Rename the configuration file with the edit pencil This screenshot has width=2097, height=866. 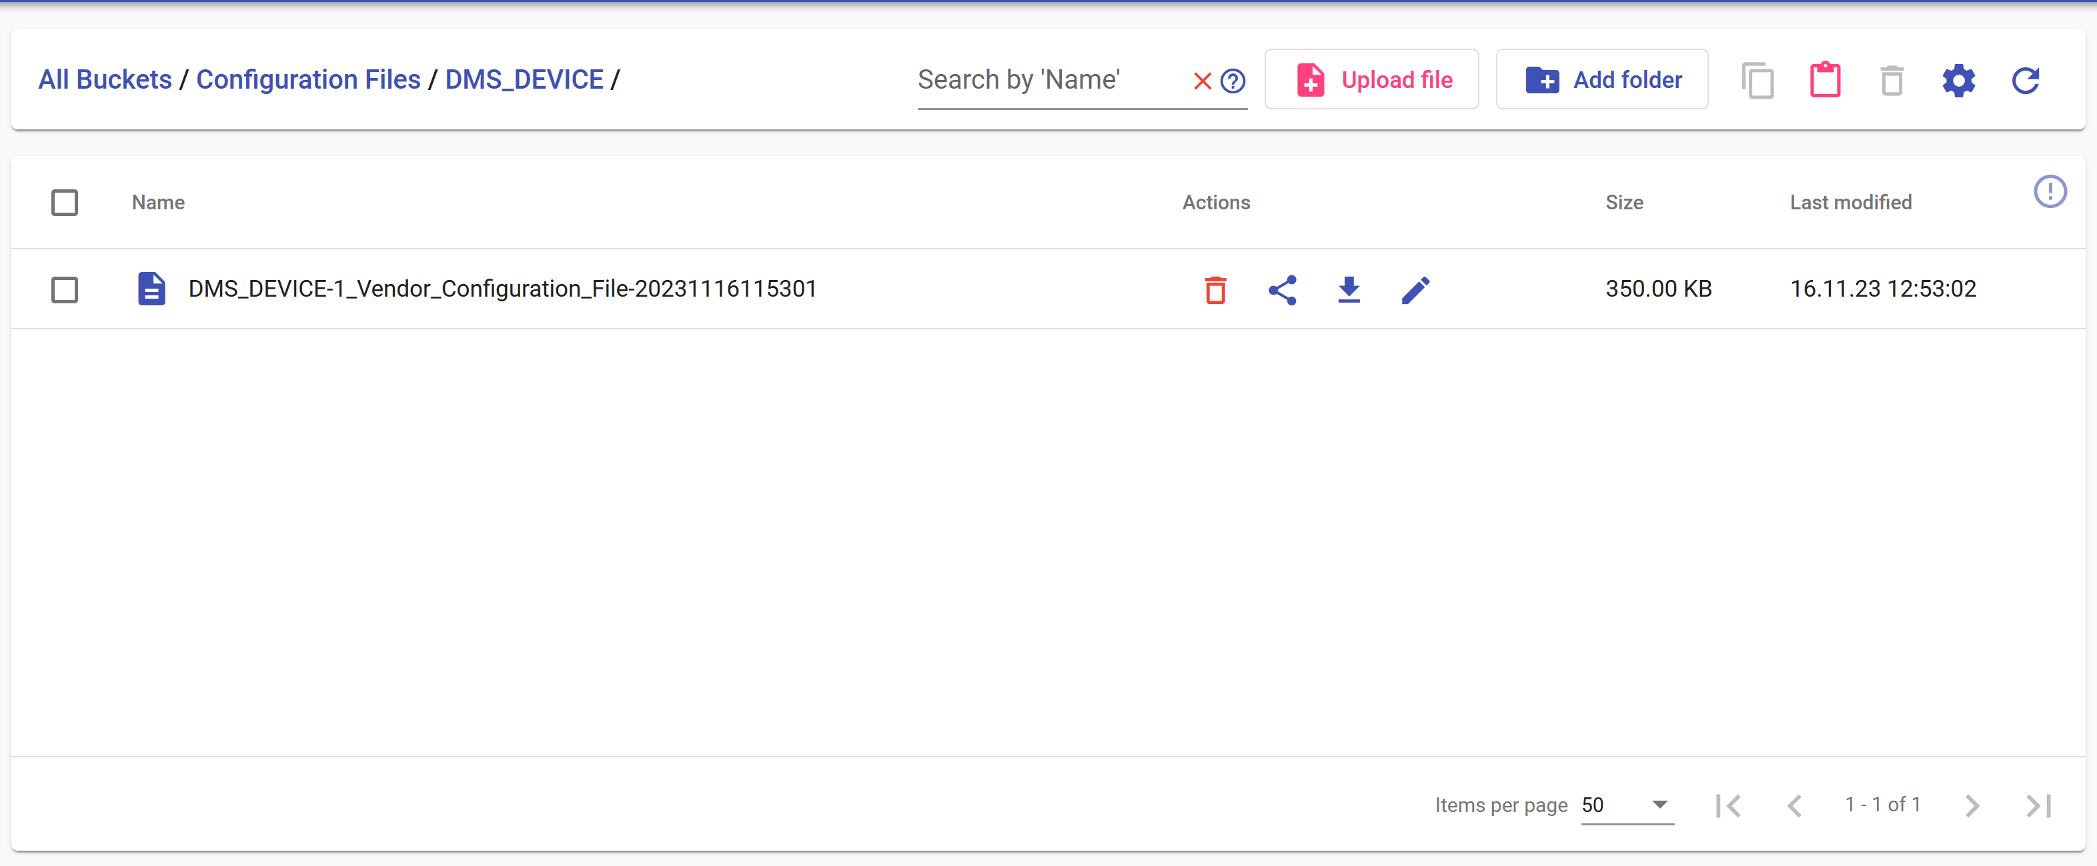(1415, 290)
